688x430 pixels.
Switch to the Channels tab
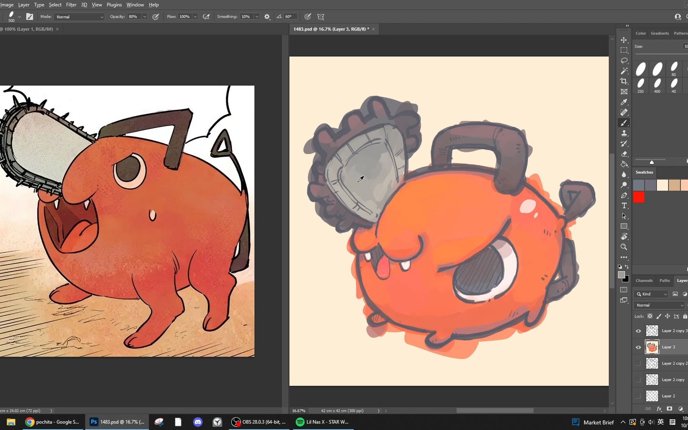coord(644,280)
